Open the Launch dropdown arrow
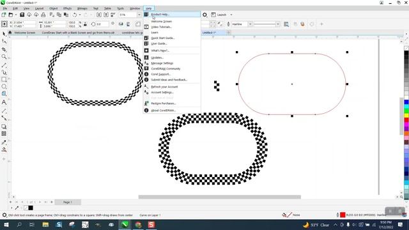Screen dimensions: 409x230 tap(231, 15)
